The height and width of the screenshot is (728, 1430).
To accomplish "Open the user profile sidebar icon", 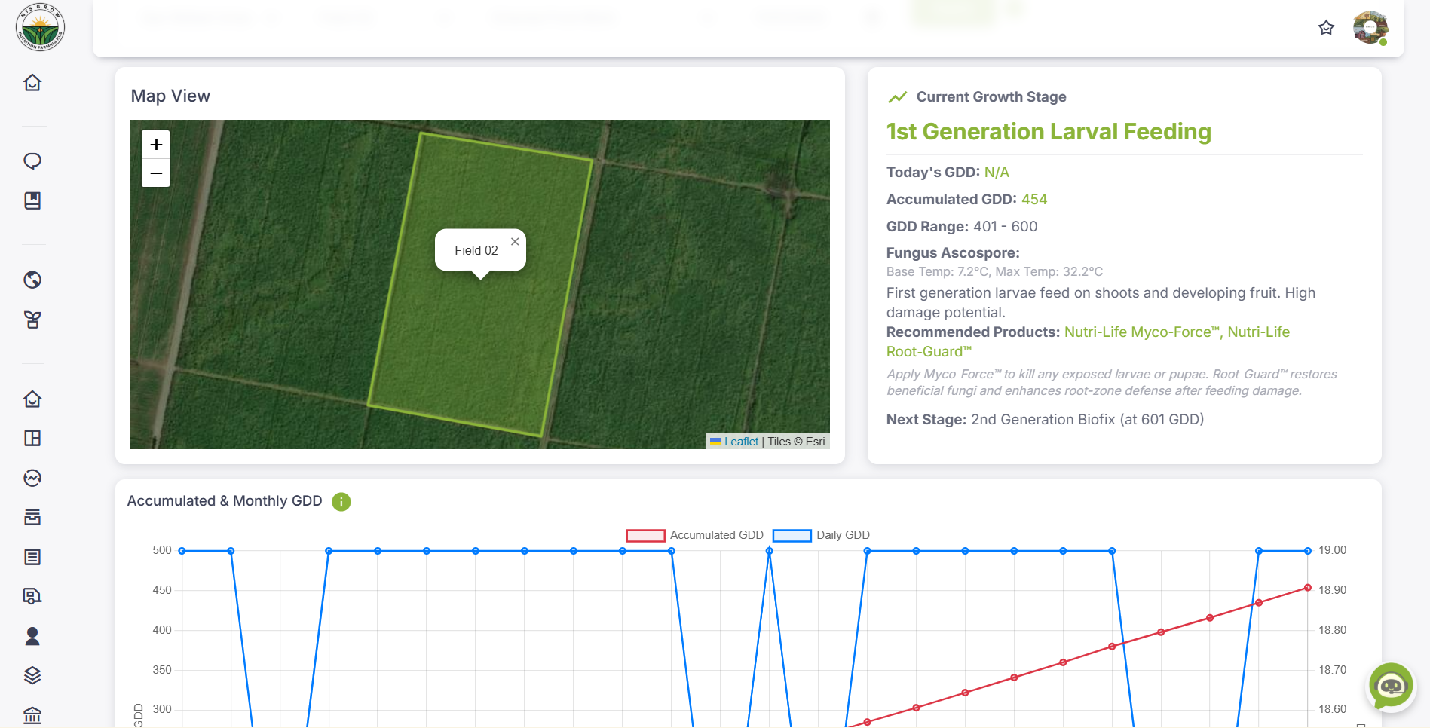I will point(32,636).
